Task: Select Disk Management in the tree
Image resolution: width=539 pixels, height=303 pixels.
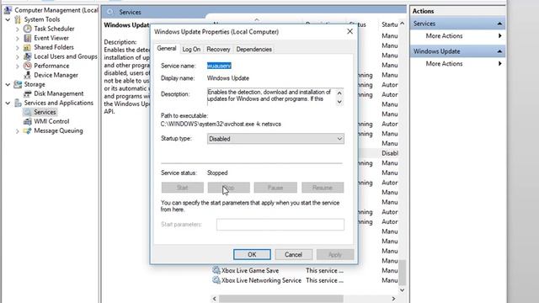Action: tap(58, 93)
